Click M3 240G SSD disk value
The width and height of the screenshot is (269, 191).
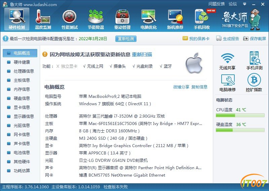[x=113, y=138]
